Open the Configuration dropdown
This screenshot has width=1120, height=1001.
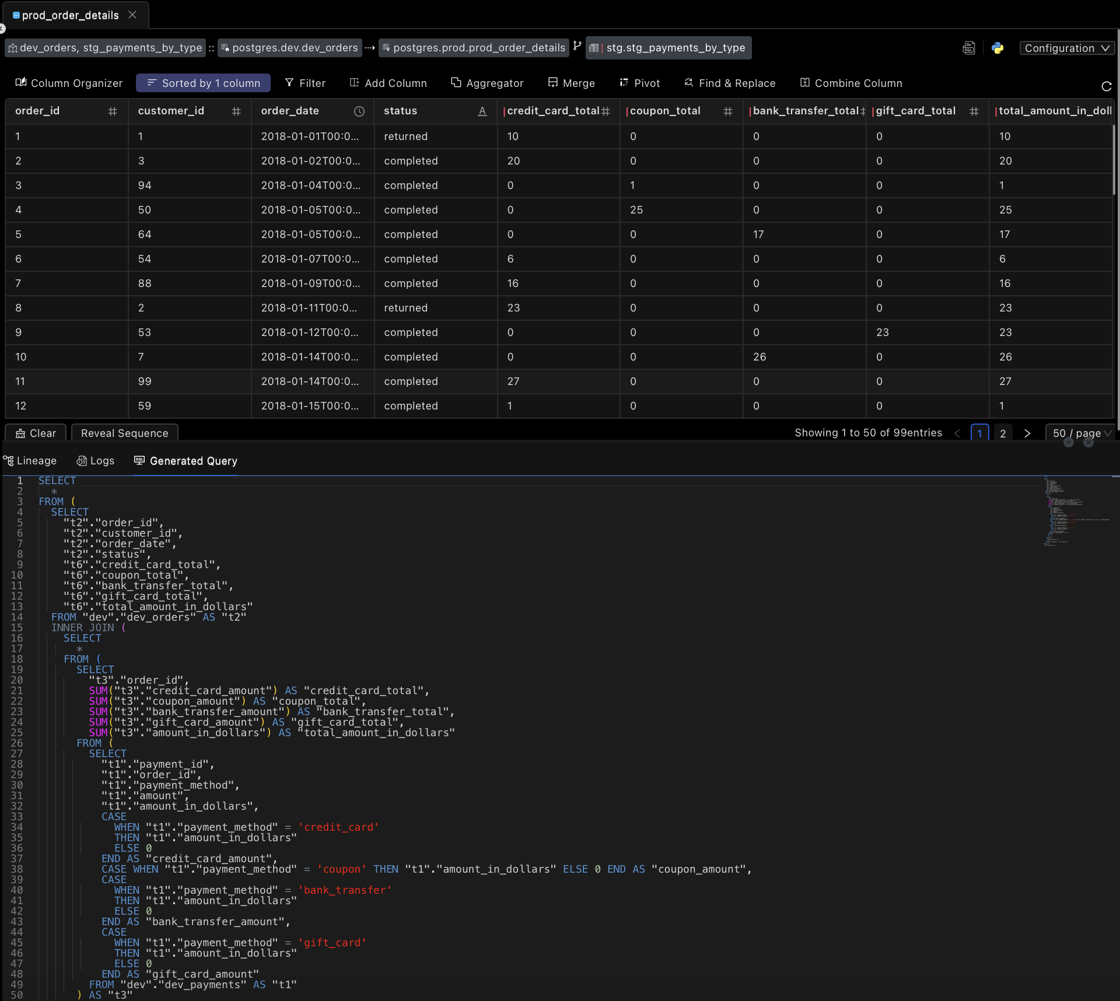(1066, 48)
